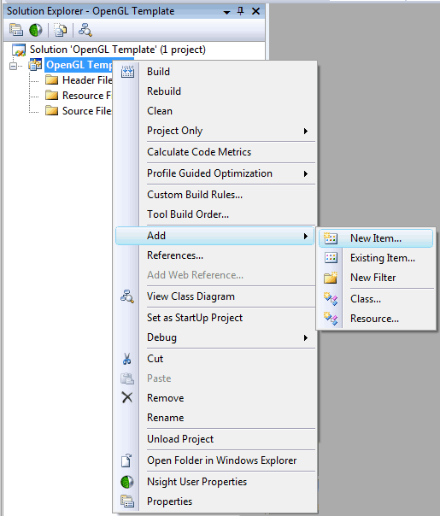Viewport: 440px width, 516px height.
Task: Open the Solution Explorer window position dropdown
Action: tap(226, 12)
